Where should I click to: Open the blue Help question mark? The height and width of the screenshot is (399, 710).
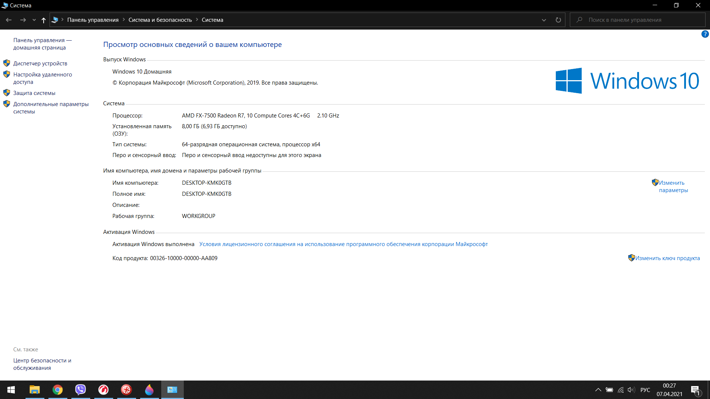(705, 34)
